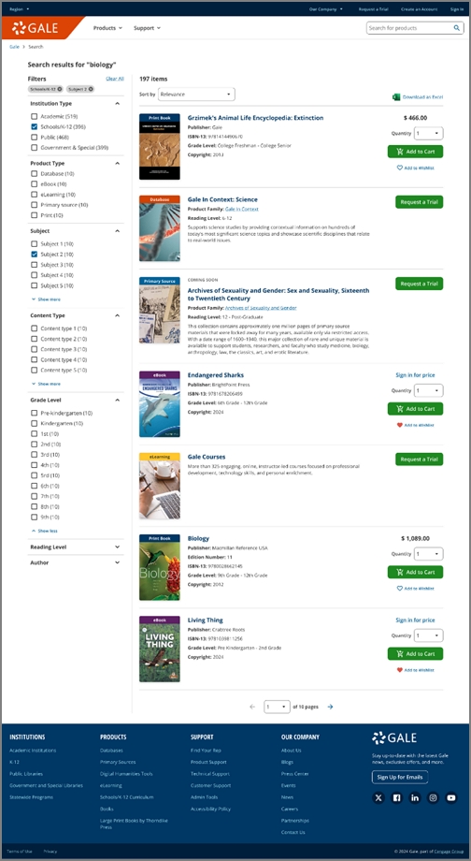Image resolution: width=471 pixels, height=861 pixels.
Task: Open Gale's Instagram page icon
Action: pyautogui.click(x=434, y=798)
